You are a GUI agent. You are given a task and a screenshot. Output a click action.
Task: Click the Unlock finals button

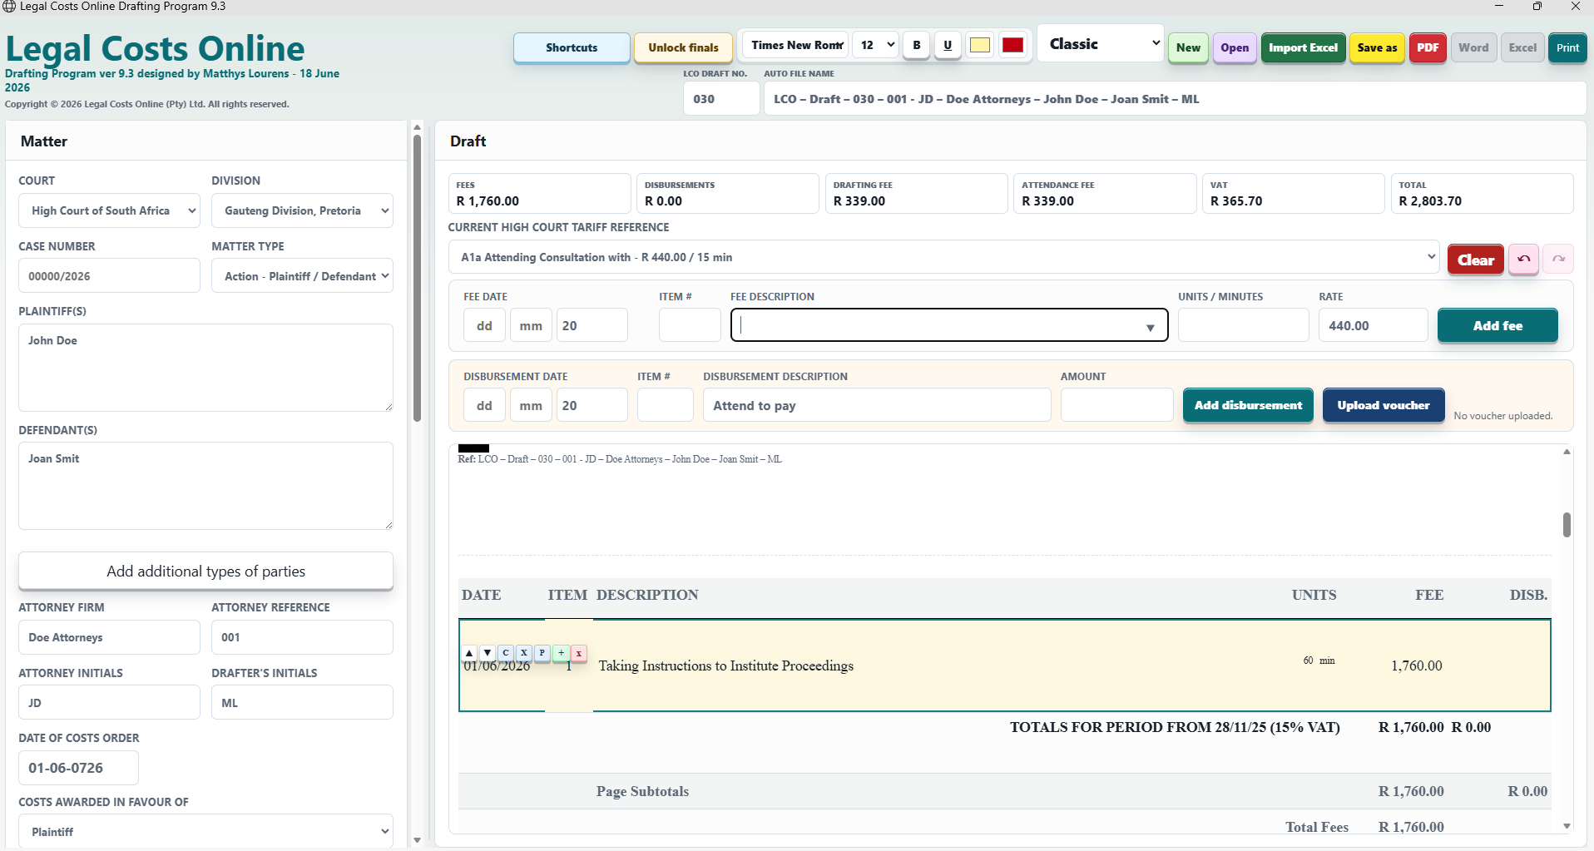pos(683,47)
